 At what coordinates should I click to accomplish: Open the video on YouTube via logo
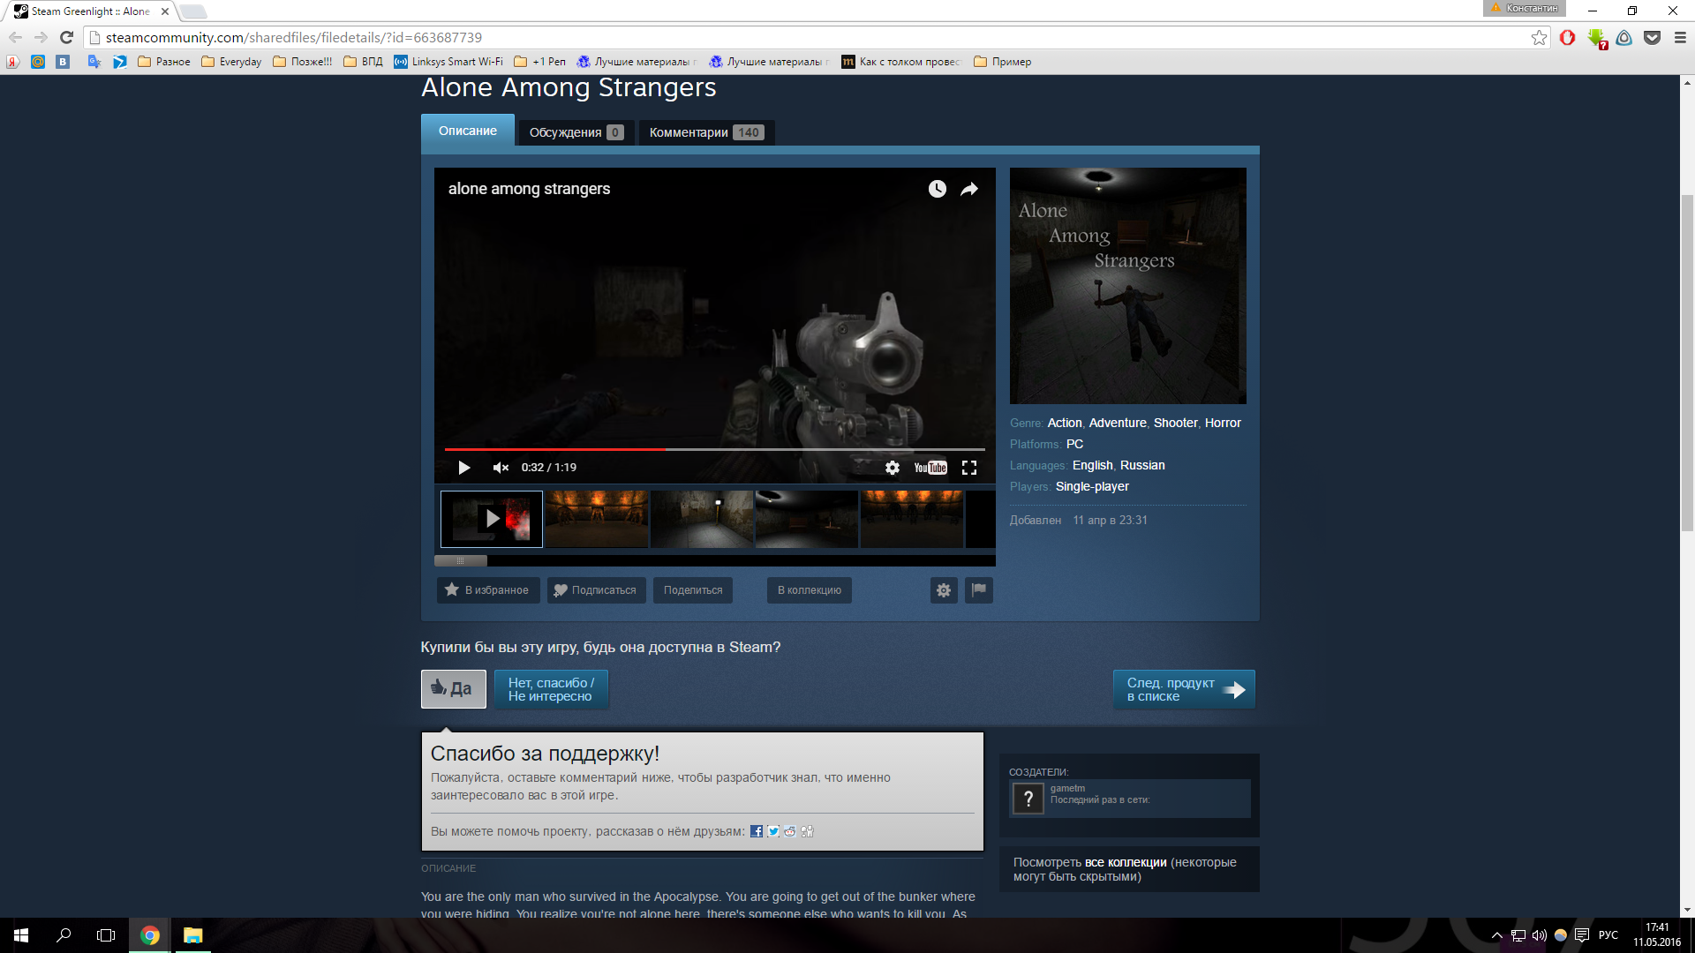(x=930, y=468)
